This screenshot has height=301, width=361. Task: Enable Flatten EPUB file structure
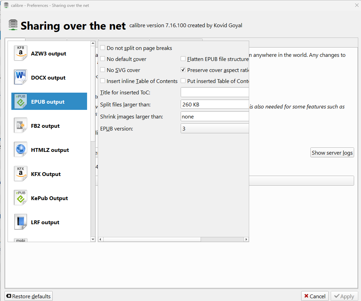[183, 59]
